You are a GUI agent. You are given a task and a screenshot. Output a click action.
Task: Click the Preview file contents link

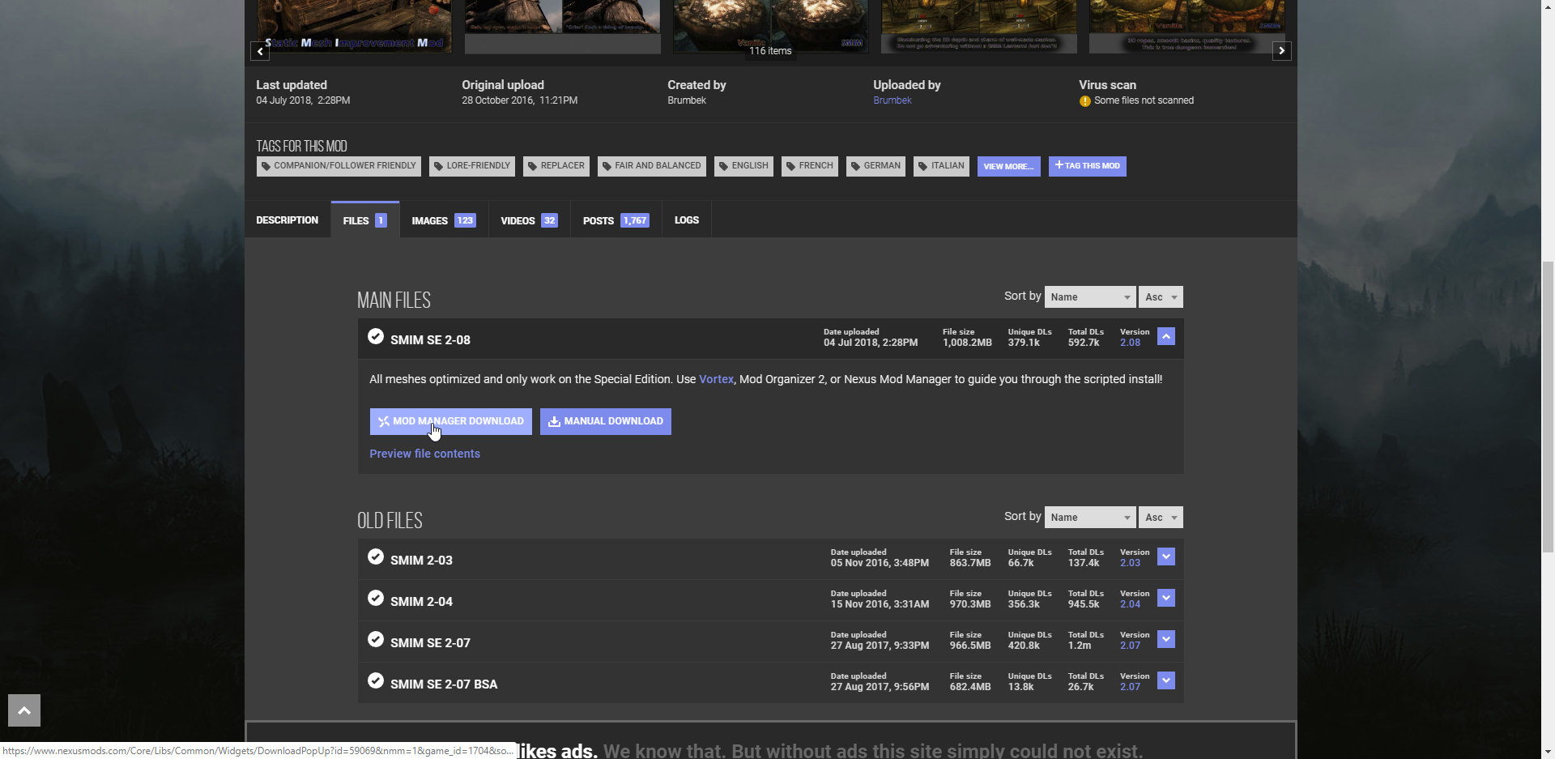[424, 454]
